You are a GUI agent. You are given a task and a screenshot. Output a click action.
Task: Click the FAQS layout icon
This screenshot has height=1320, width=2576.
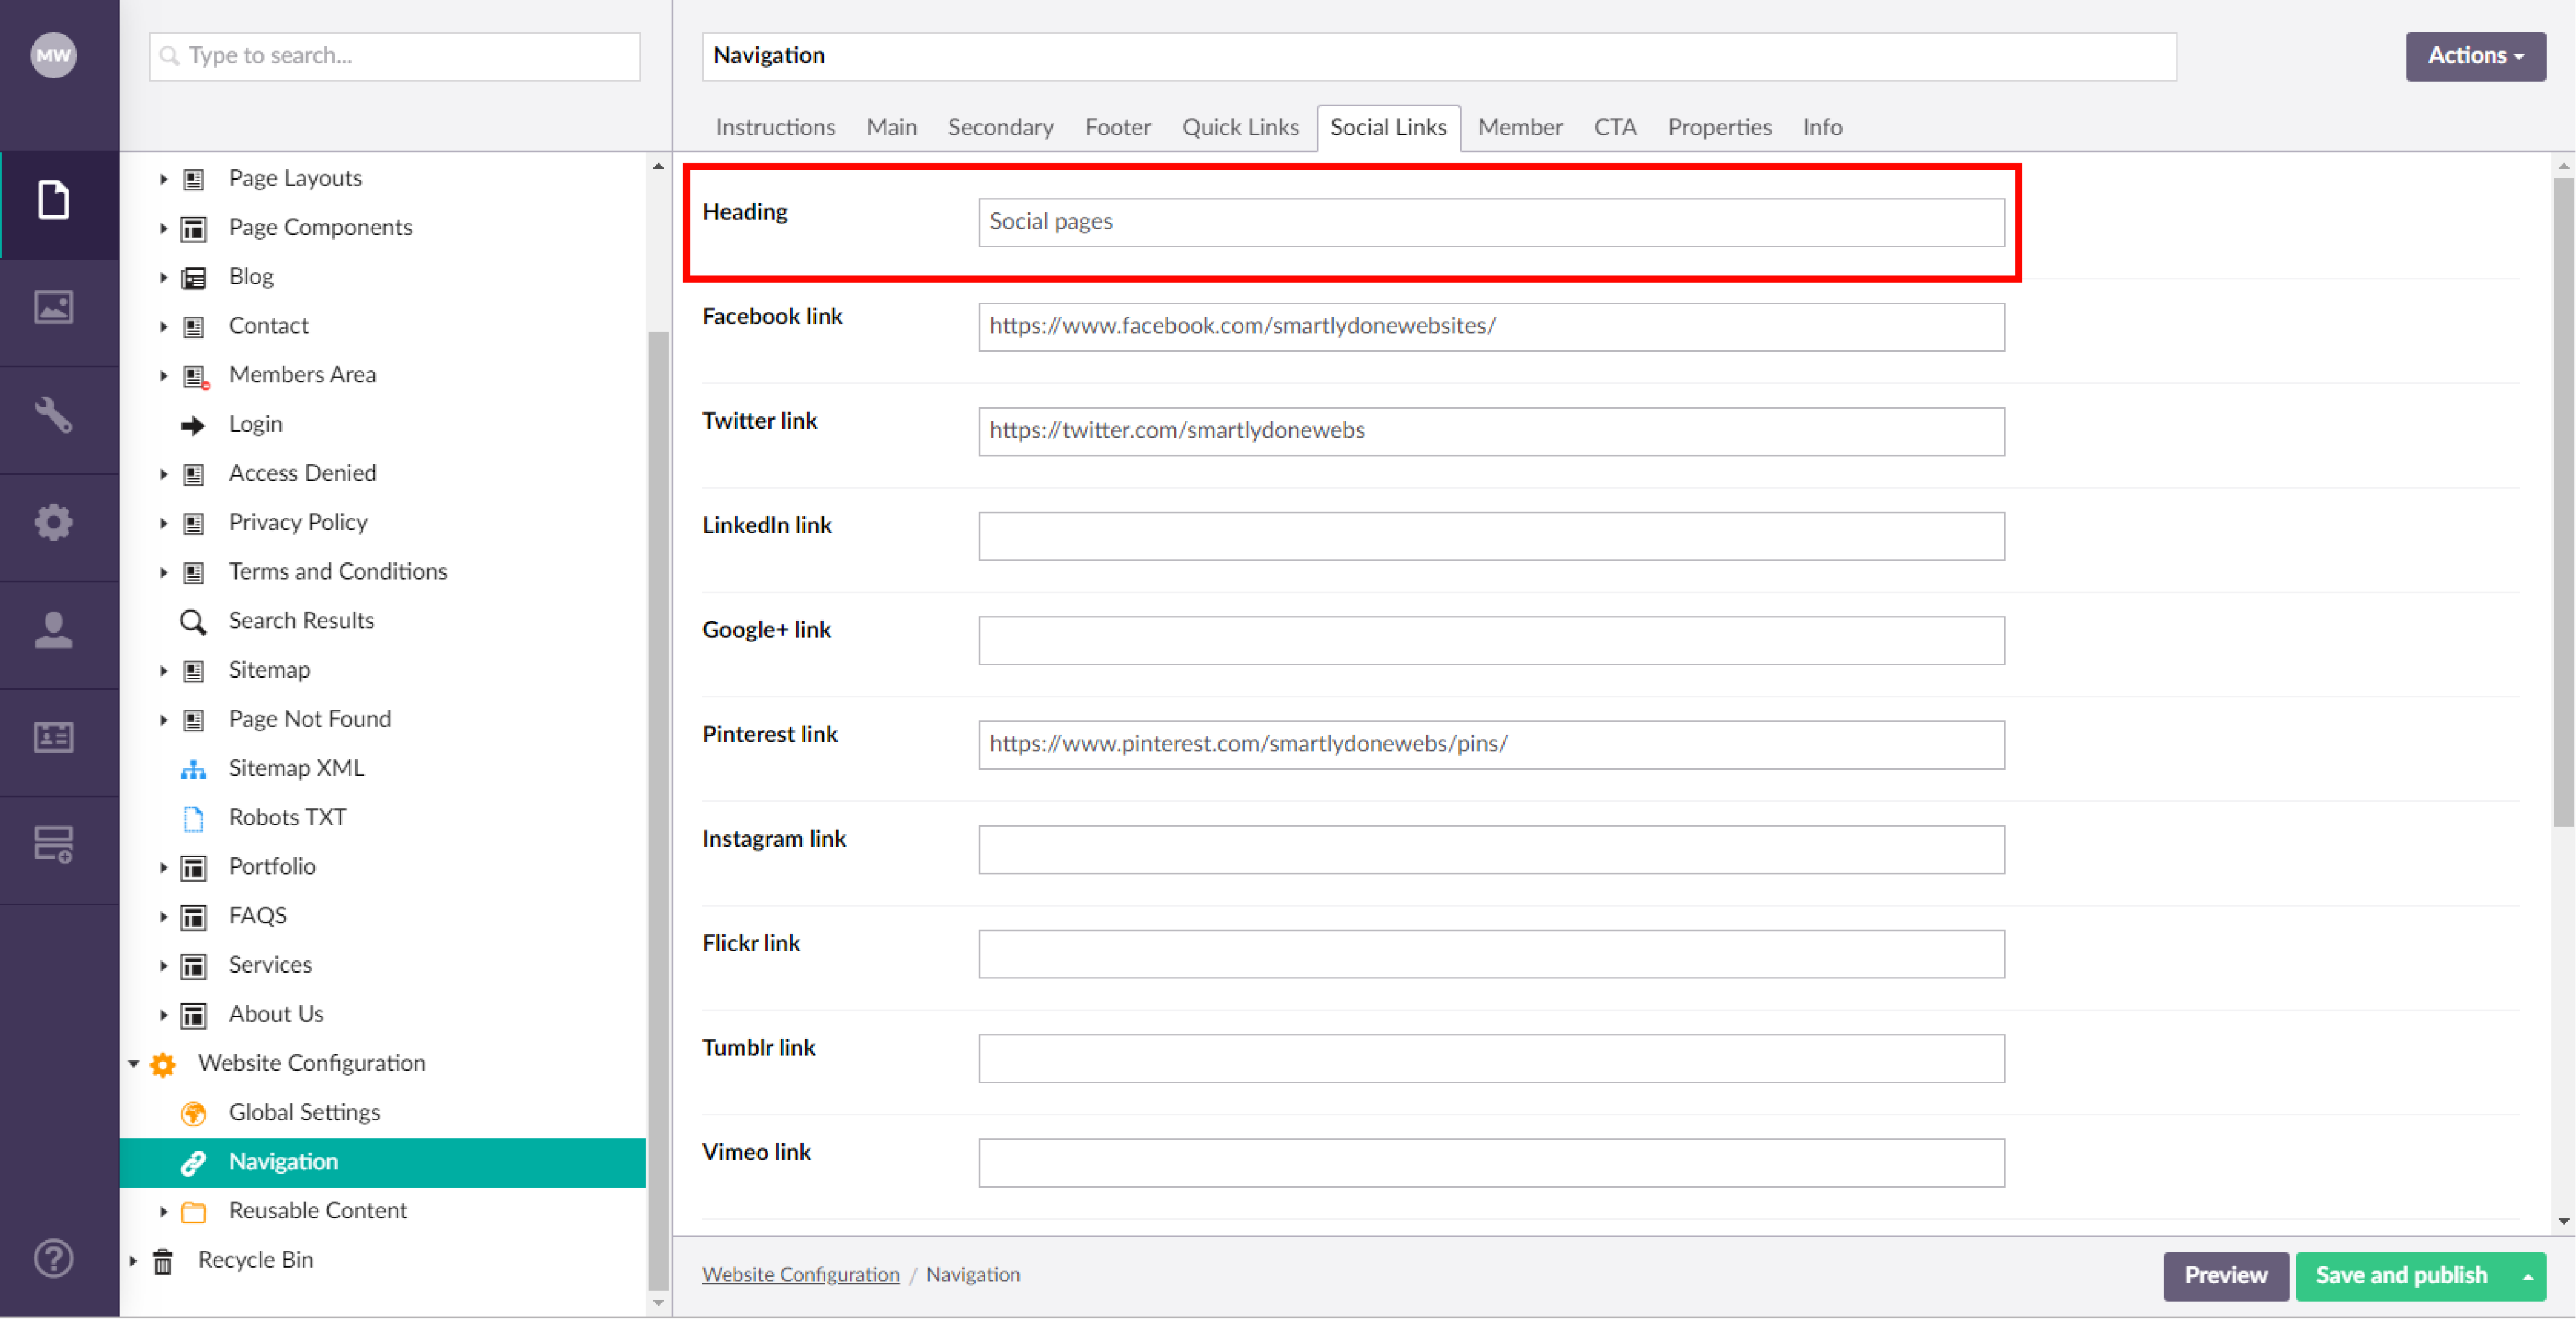tap(193, 917)
